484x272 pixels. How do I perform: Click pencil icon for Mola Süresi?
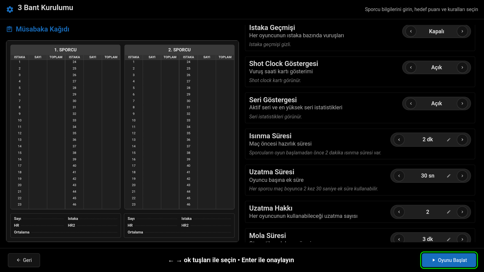pos(448,239)
